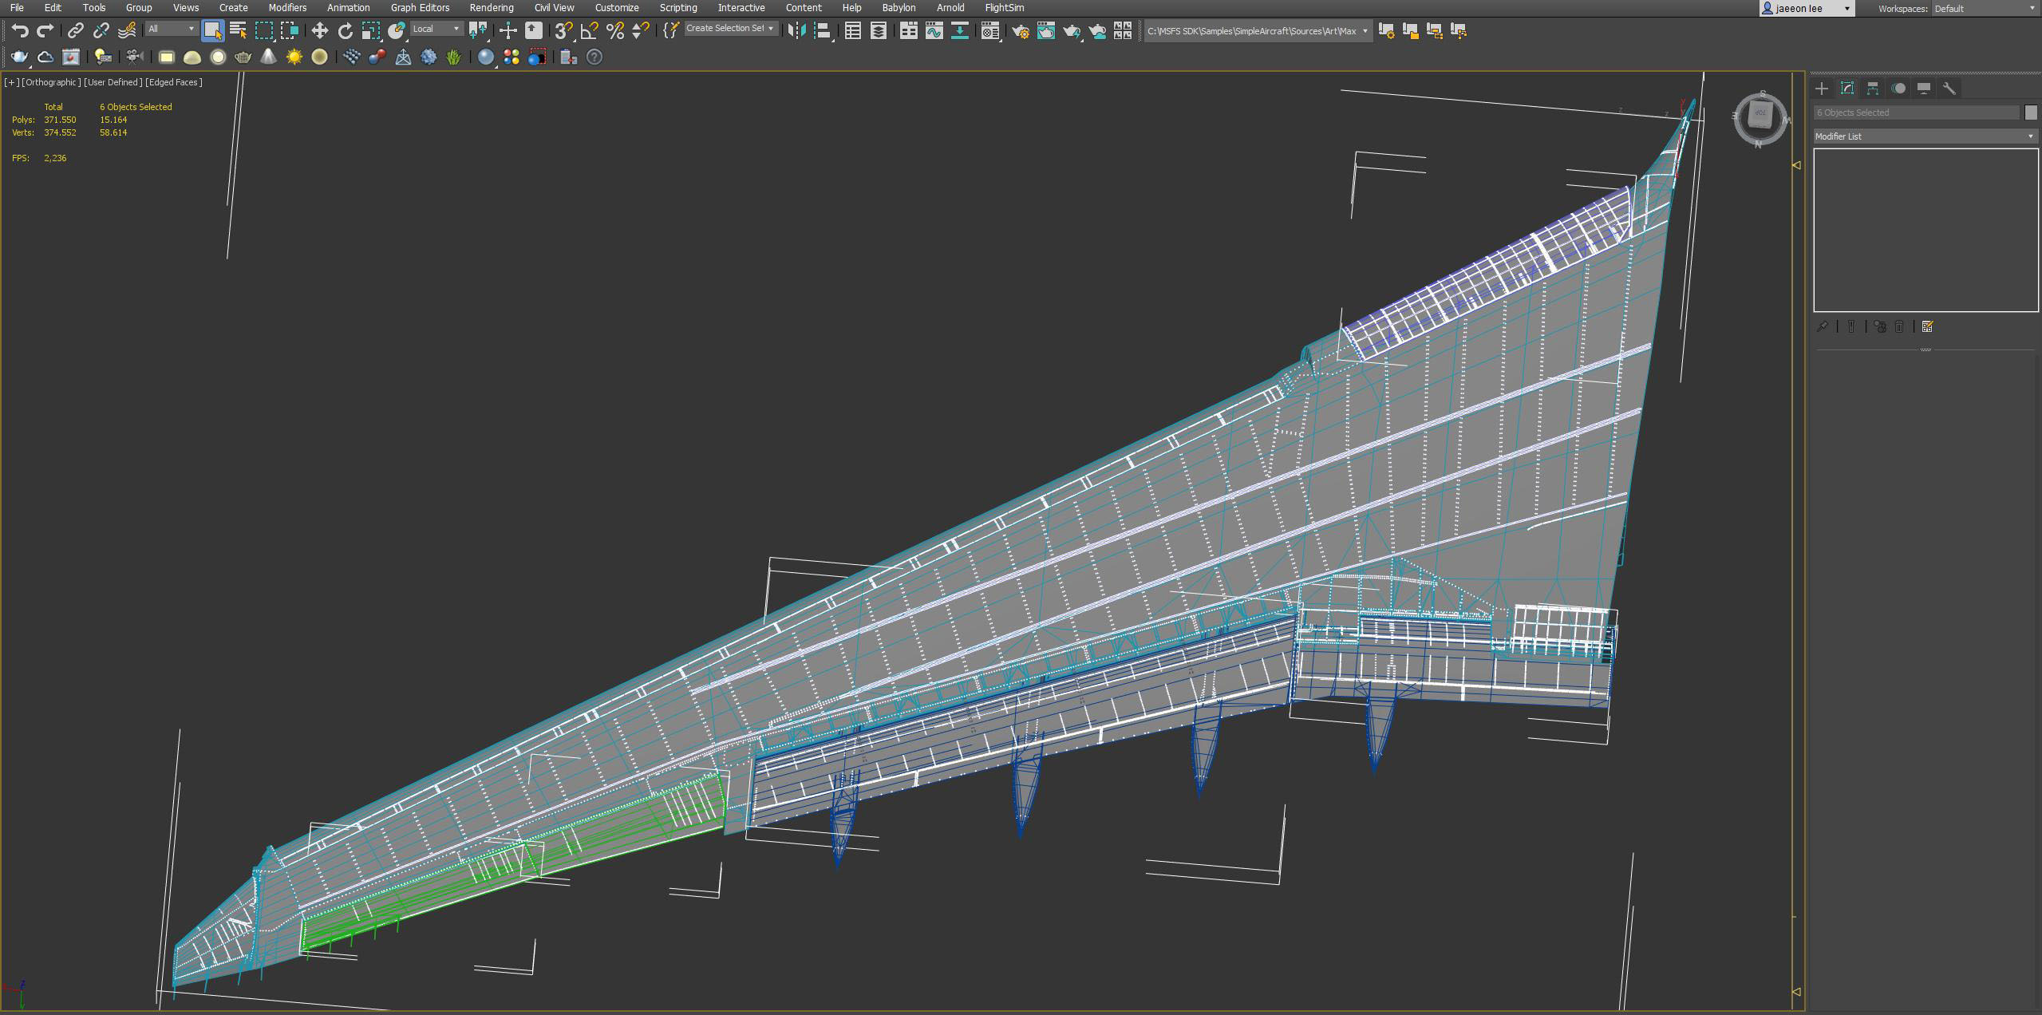This screenshot has height=1015, width=2042.
Task: Click the Sunlight system icon
Action: (x=294, y=57)
